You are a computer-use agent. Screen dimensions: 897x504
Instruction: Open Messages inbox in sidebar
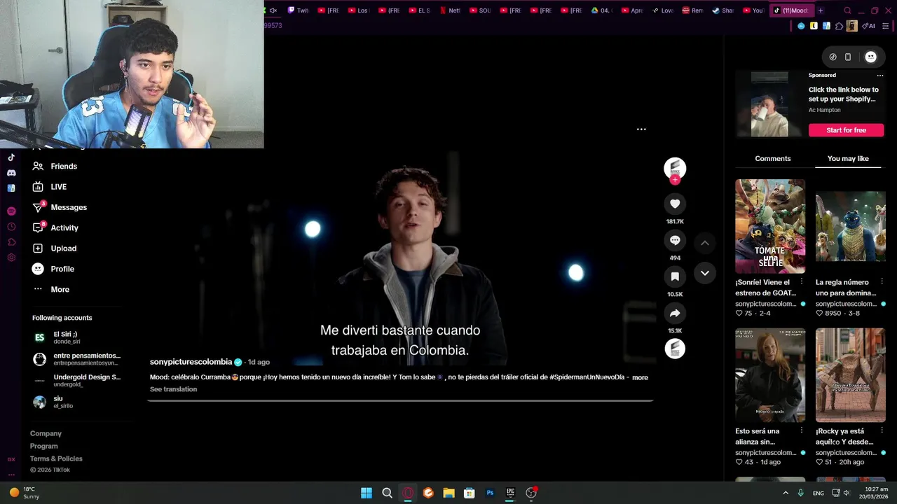pos(60,207)
